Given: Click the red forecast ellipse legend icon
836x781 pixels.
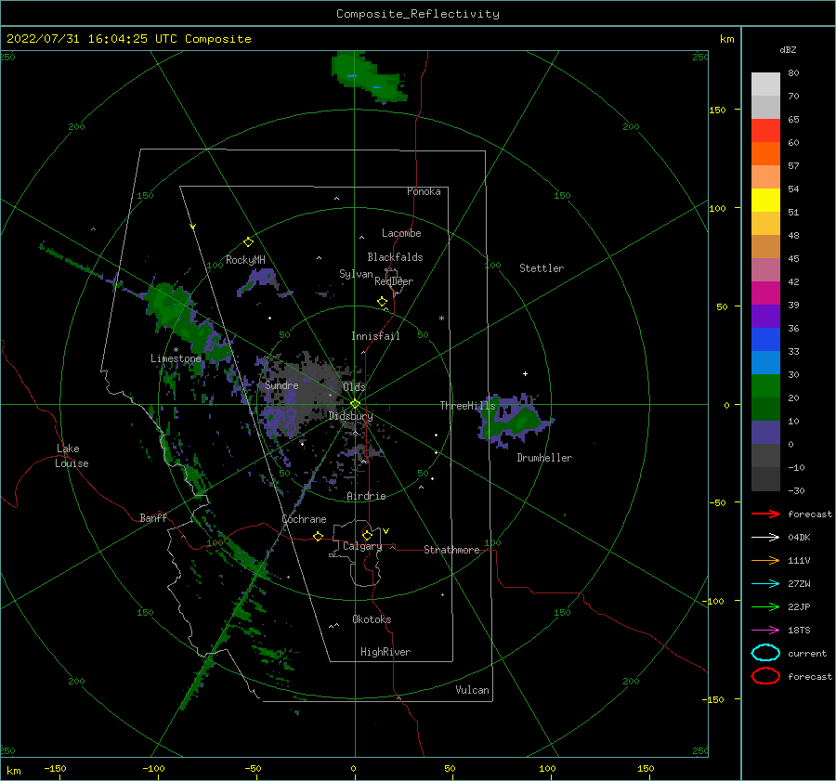Looking at the screenshot, I should click(x=765, y=676).
